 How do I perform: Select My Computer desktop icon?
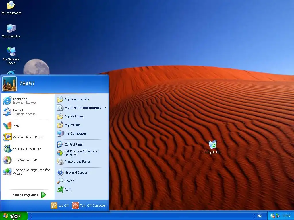(11, 31)
